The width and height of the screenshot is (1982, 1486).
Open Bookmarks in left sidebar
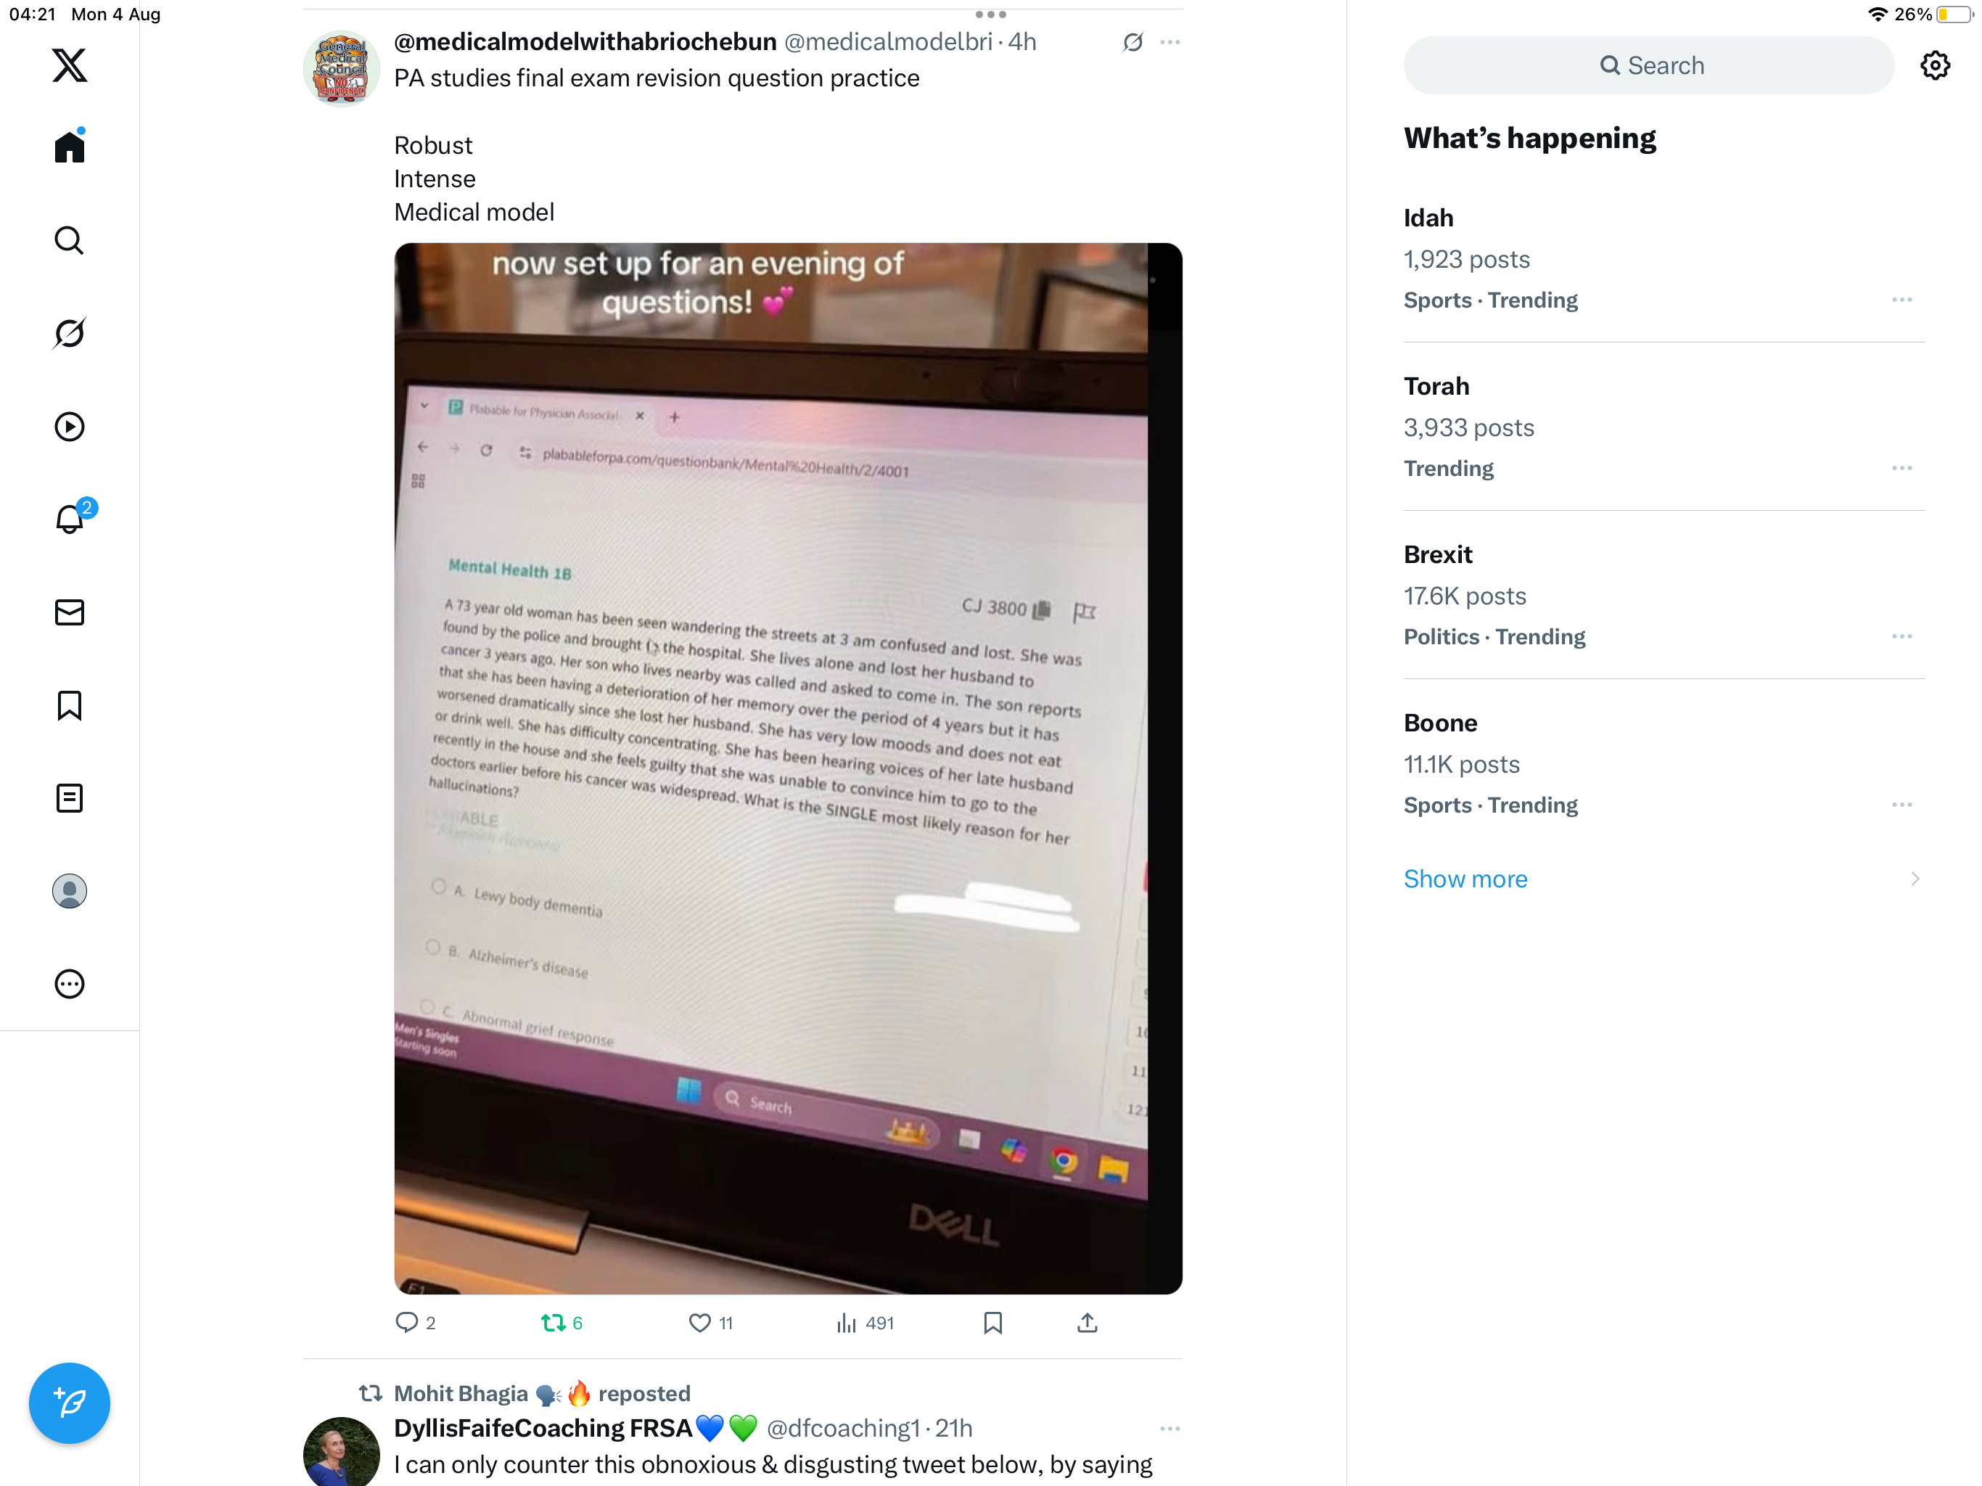pos(69,705)
